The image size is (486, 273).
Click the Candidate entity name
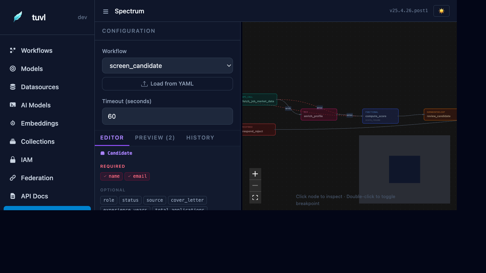pyautogui.click(x=120, y=153)
